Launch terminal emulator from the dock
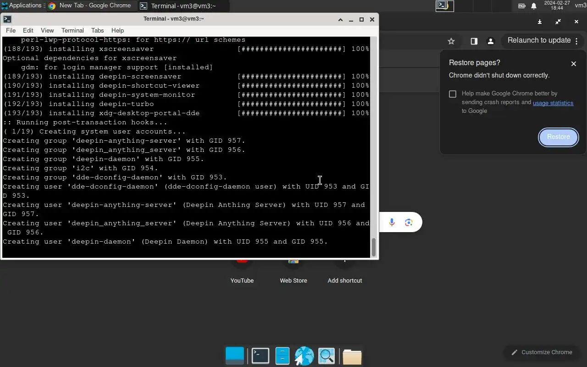 coord(260,356)
